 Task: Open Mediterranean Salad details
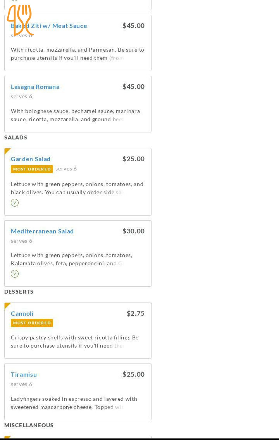tap(42, 231)
